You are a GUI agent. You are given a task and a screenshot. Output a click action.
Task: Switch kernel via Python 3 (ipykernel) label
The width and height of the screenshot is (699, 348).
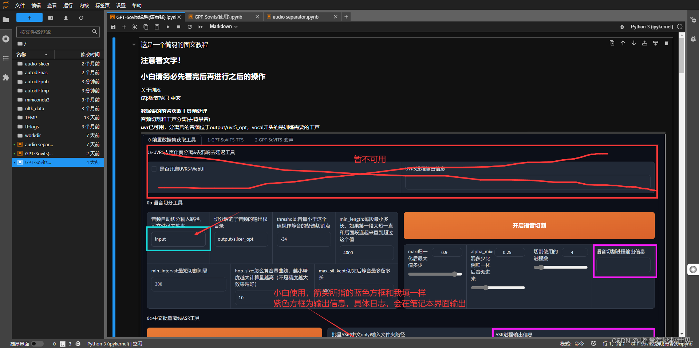point(652,27)
